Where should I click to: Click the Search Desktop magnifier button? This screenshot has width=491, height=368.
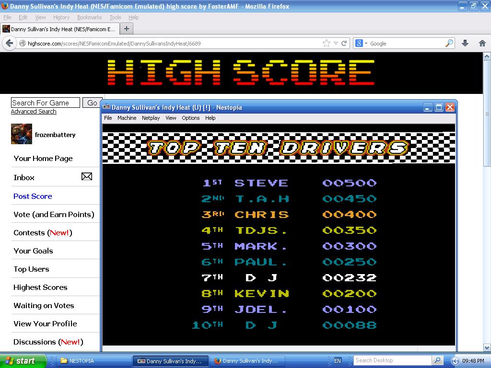click(437, 360)
